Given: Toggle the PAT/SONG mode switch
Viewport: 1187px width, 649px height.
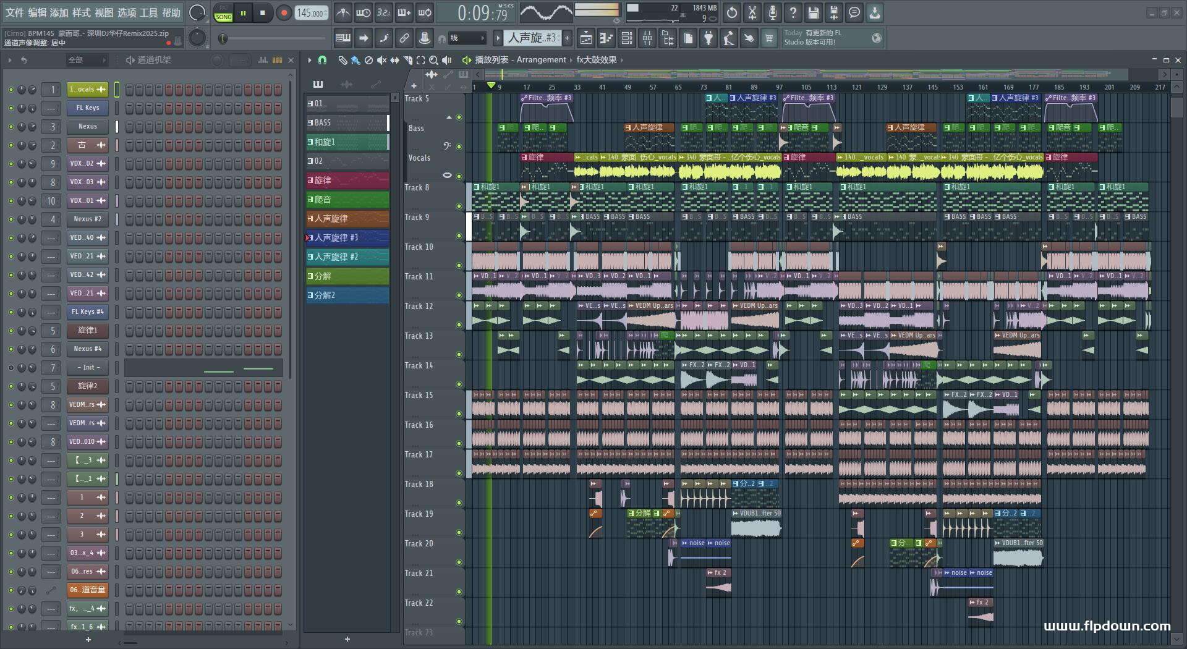Looking at the screenshot, I should tap(223, 13).
